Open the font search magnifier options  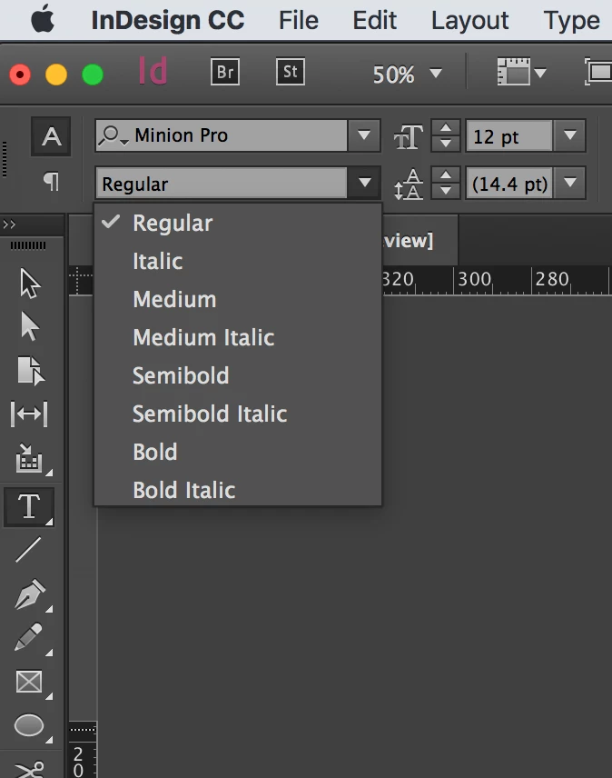(113, 135)
